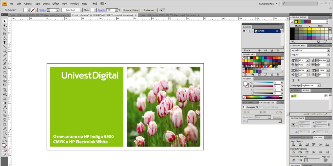
Task: Click the Underline icon in Character panel
Action: 293,80
